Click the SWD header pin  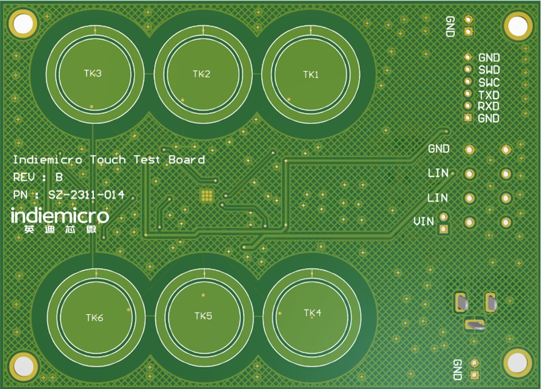coord(468,69)
